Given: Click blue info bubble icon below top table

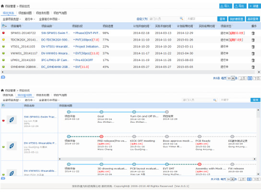Looking at the screenshot, I should click(3, 77).
